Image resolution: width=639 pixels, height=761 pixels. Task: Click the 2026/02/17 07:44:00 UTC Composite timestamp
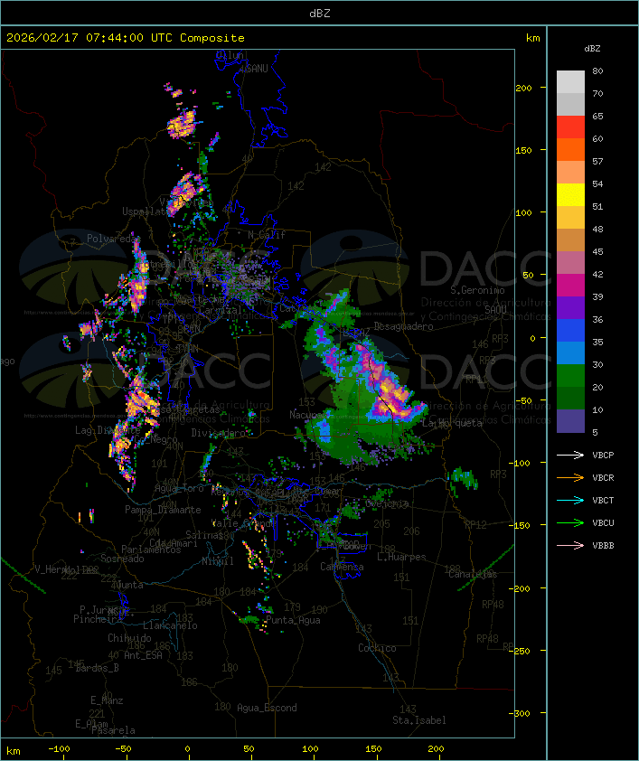126,38
